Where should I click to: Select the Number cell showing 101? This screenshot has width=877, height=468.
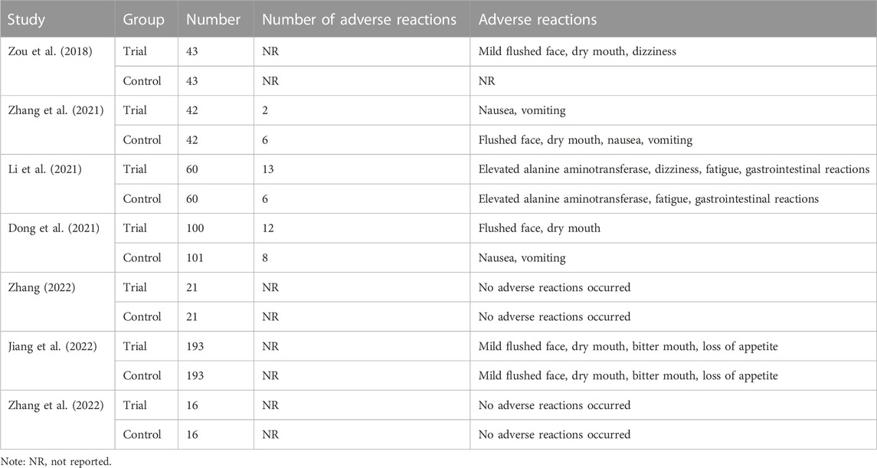(x=195, y=258)
